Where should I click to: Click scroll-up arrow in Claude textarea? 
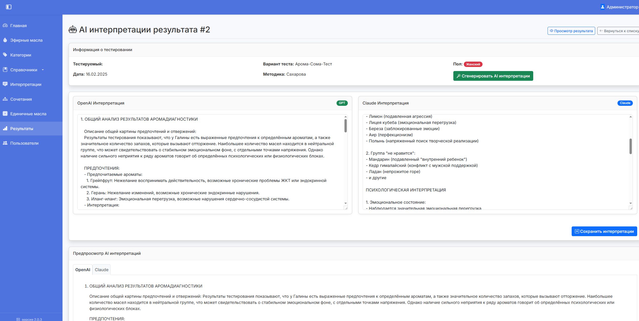click(x=631, y=117)
